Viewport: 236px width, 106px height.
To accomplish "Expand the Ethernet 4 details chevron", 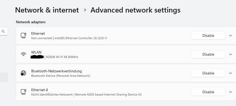I will (231, 92).
